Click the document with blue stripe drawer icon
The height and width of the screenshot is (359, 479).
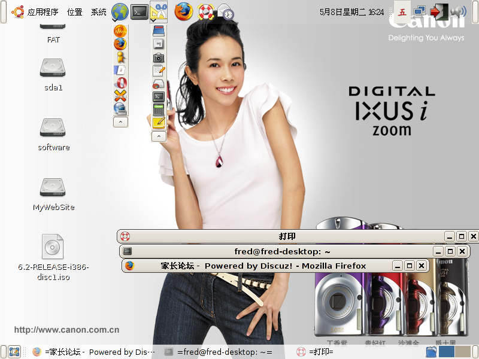[120, 70]
